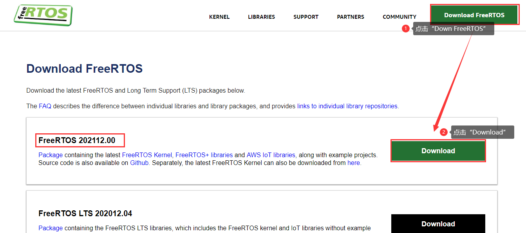The image size is (526, 233).
Task: Click the Download FreeRTOS header button
Action: click(x=474, y=15)
